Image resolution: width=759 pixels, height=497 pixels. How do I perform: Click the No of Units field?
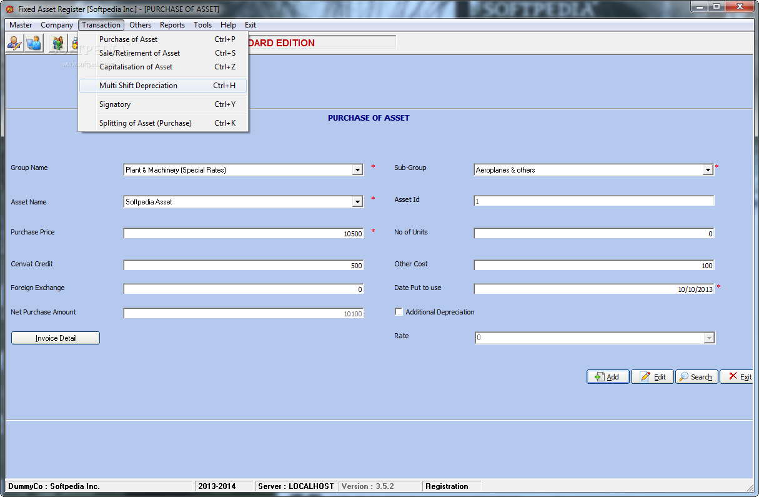click(594, 234)
